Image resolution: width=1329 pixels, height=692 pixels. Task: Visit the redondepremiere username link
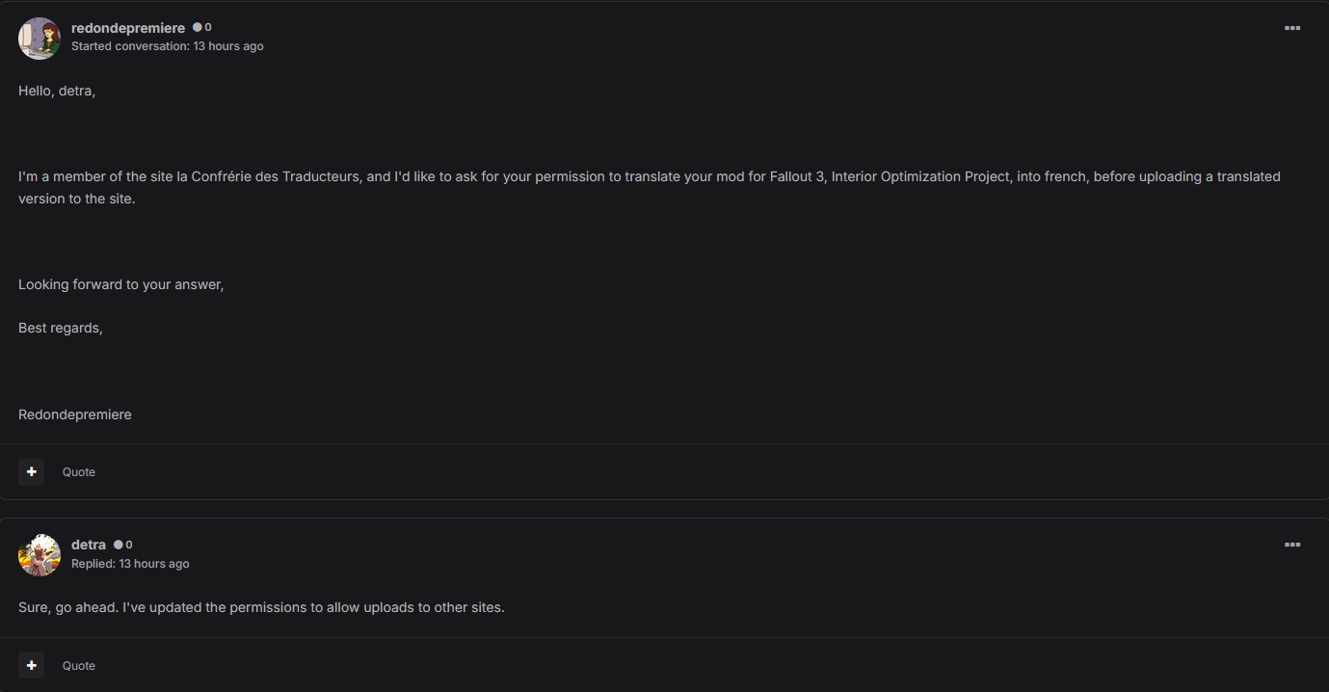[128, 28]
